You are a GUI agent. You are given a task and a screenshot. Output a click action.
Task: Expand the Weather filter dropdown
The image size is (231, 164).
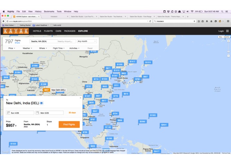[27, 48]
